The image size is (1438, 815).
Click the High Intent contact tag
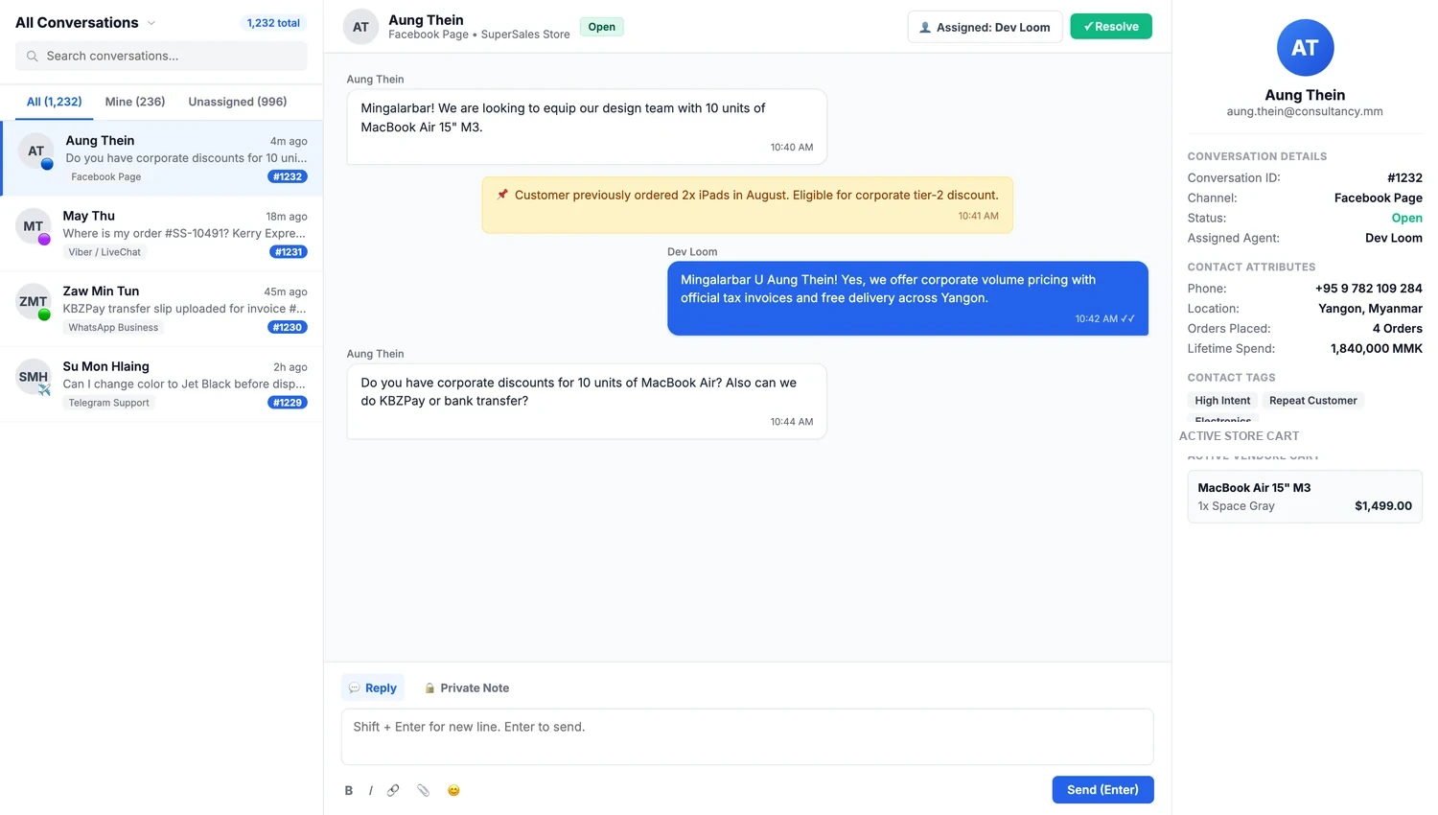pyautogui.click(x=1222, y=401)
